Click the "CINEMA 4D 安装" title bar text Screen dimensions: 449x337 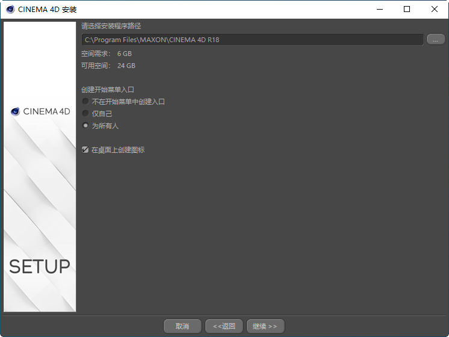[48, 9]
